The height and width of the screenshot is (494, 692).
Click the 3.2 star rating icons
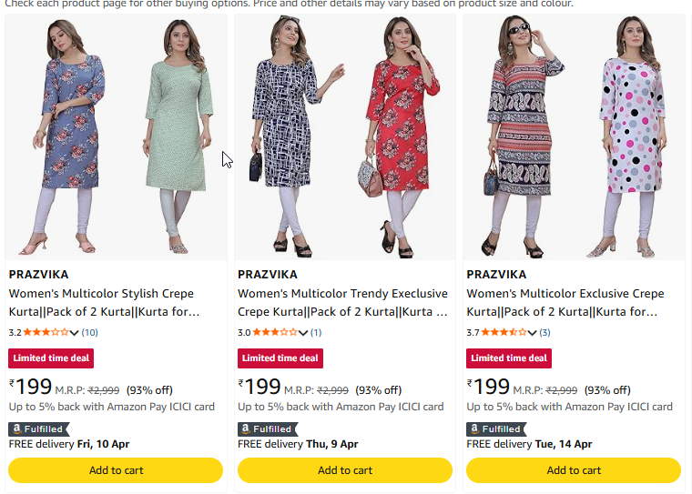pyautogui.click(x=46, y=333)
